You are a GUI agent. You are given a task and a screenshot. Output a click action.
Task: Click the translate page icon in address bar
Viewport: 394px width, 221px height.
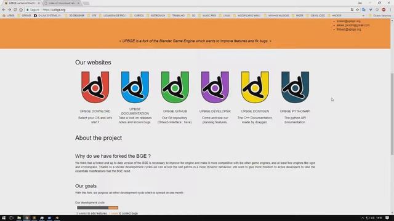point(352,10)
